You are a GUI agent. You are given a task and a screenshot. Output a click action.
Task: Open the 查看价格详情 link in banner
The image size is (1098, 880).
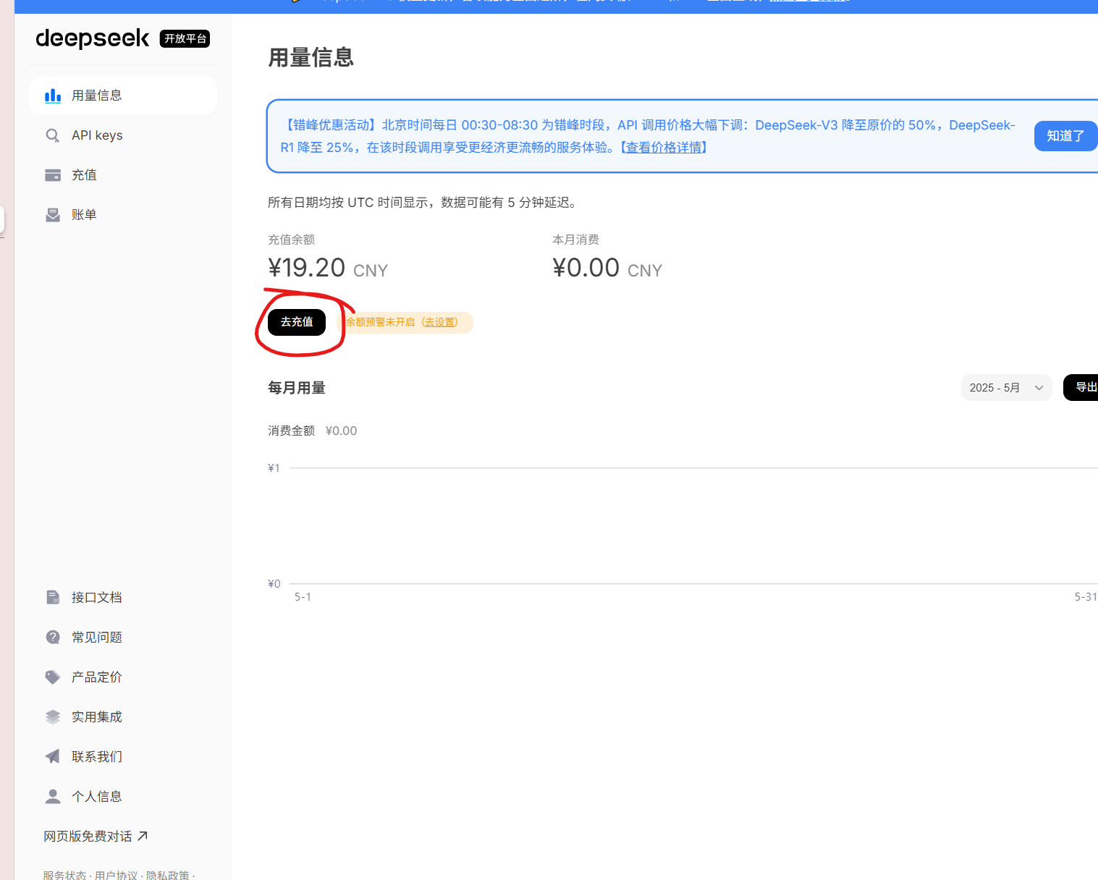665,148
